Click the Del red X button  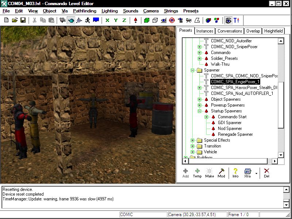(266, 173)
